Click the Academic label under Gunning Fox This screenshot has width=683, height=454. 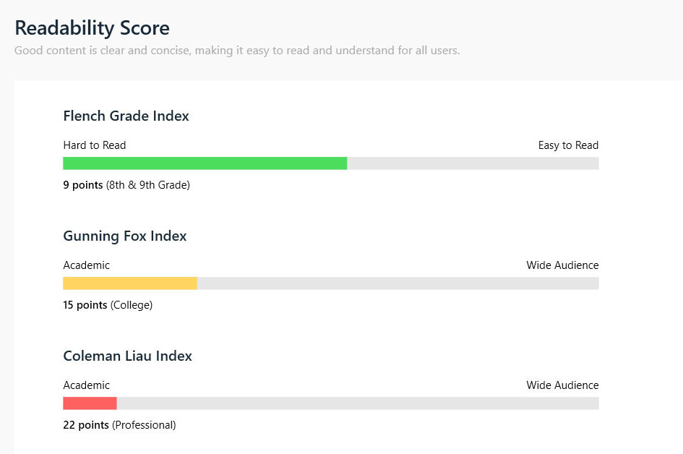pyautogui.click(x=86, y=265)
